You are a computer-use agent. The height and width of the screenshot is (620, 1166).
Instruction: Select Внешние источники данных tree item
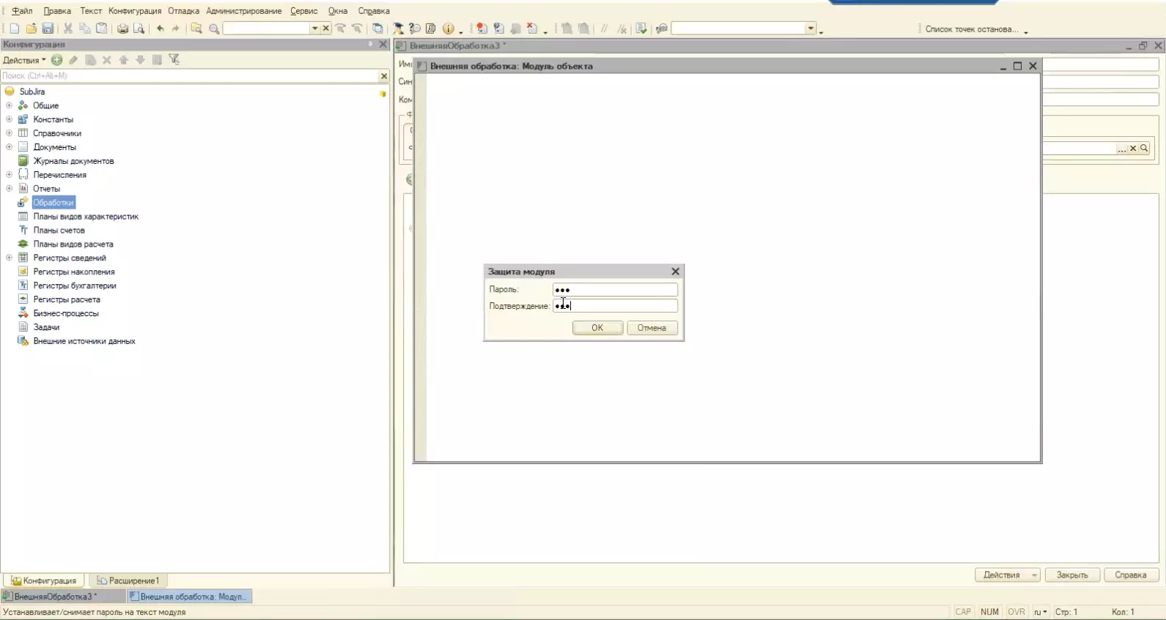pyautogui.click(x=84, y=341)
